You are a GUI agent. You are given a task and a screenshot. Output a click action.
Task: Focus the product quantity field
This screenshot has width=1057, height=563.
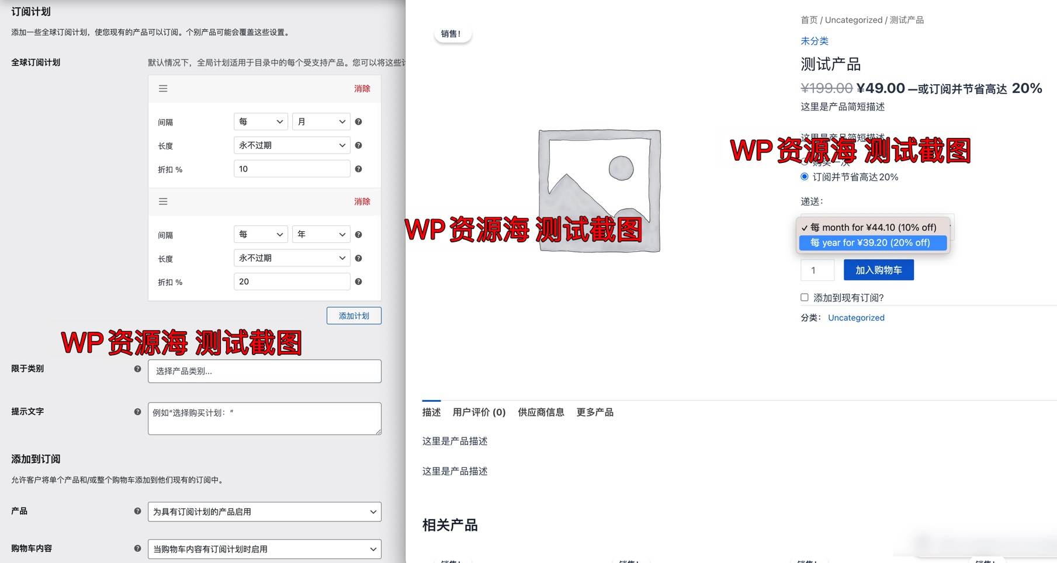(x=817, y=270)
